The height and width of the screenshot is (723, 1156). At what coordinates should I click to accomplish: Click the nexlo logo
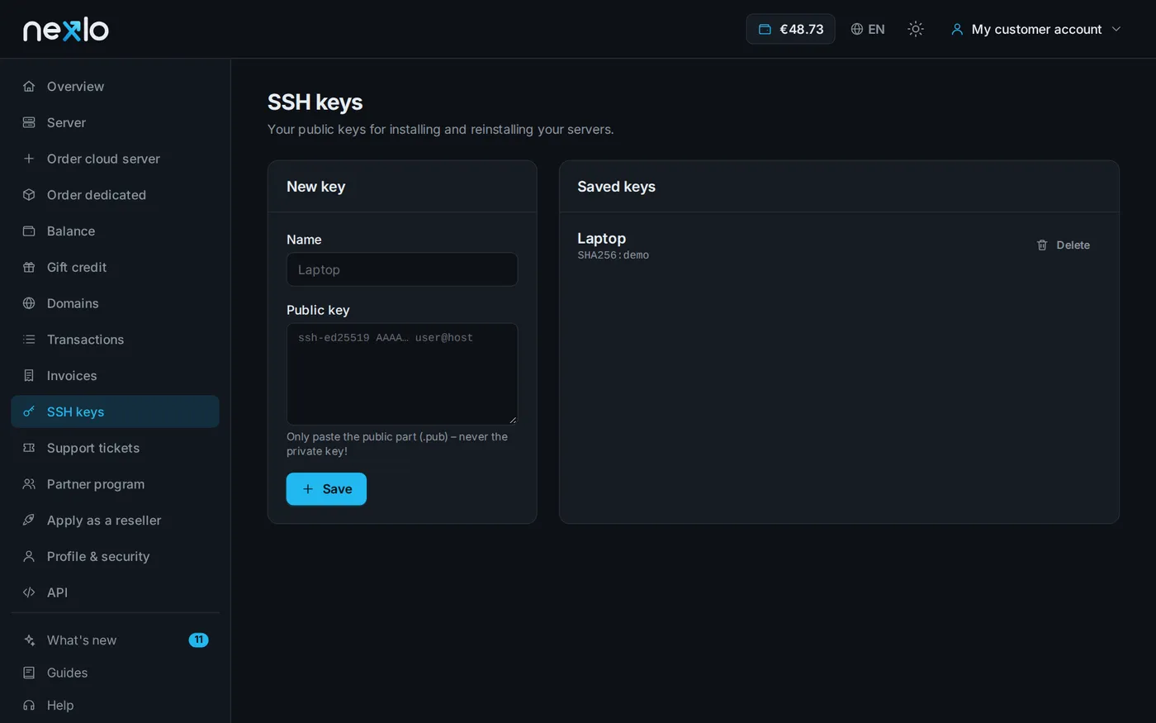coord(66,30)
